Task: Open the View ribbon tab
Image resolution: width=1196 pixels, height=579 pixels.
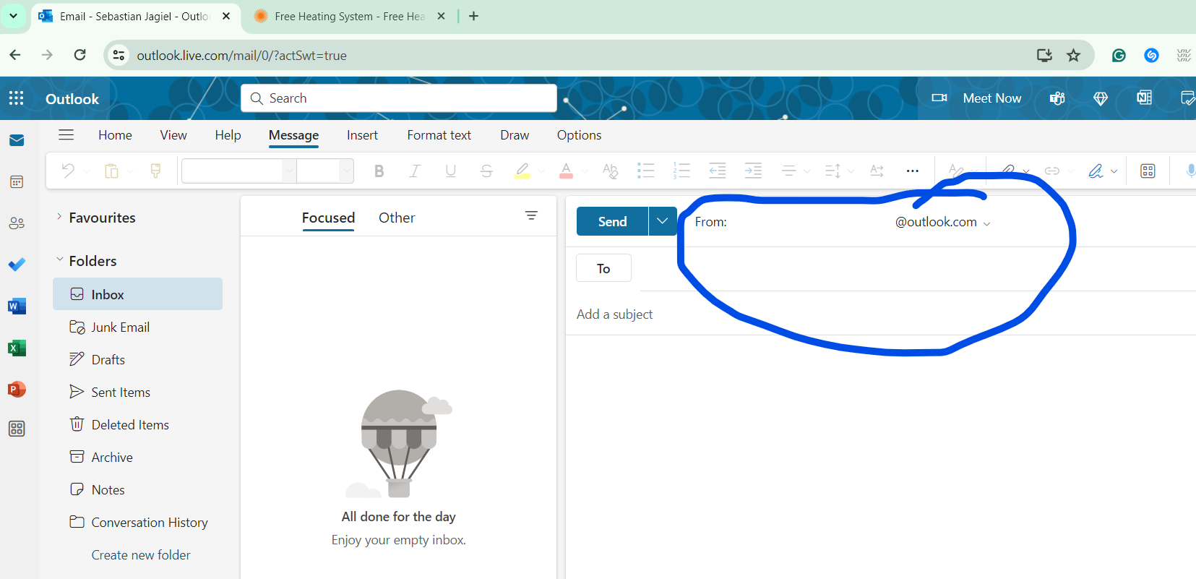Action: pyautogui.click(x=173, y=135)
